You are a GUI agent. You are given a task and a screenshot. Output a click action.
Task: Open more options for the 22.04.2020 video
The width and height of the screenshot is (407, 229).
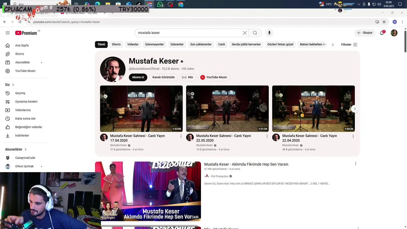[x=353, y=136]
